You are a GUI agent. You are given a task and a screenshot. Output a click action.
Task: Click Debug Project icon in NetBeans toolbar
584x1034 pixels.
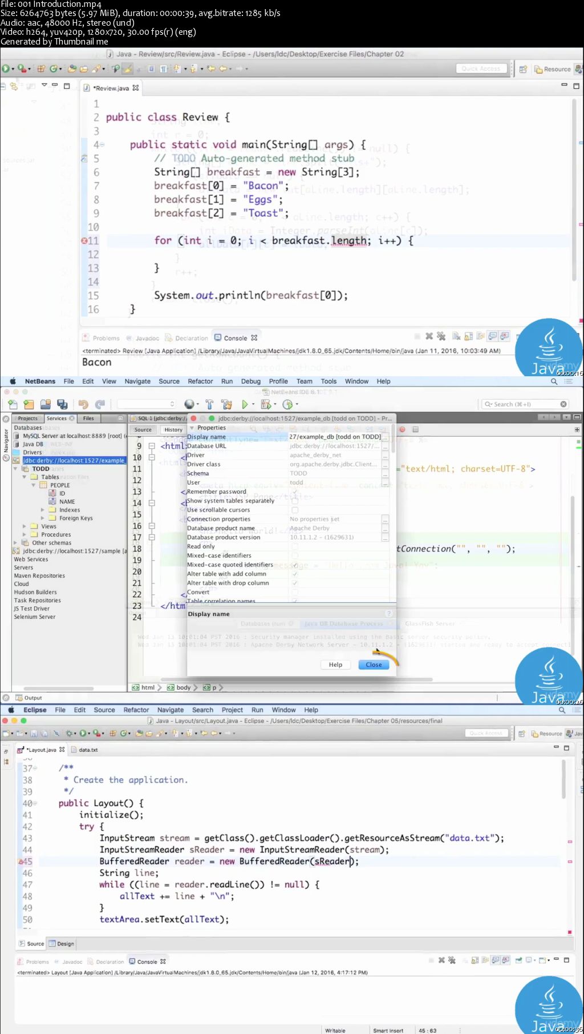(265, 404)
